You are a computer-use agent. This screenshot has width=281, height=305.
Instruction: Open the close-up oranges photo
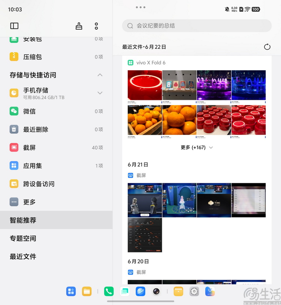179,120
